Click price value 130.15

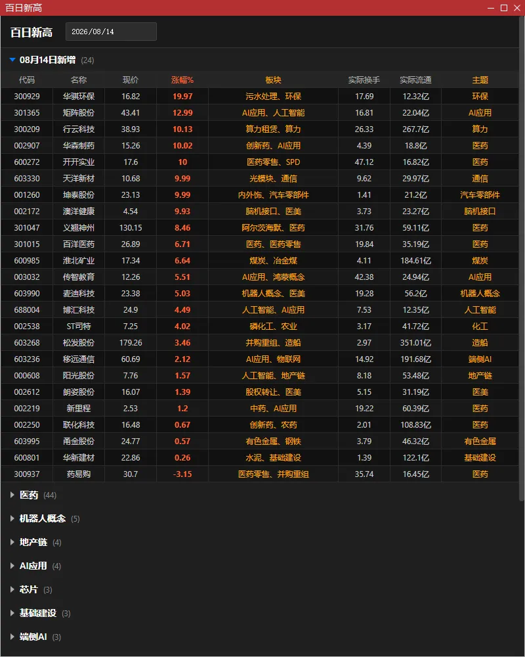(x=131, y=228)
